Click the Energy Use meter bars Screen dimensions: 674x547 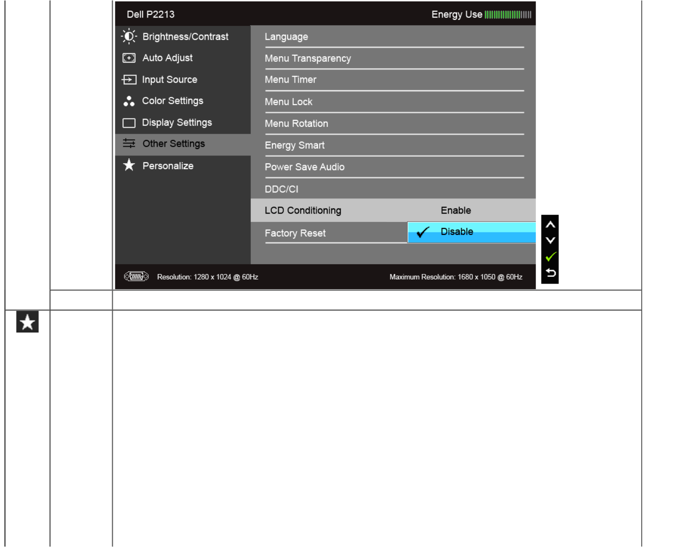tap(508, 15)
